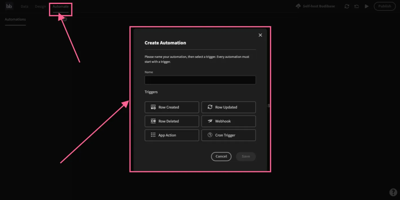Click the Self-host Budibase link
Screen dimensions: 400x200
tap(315, 6)
